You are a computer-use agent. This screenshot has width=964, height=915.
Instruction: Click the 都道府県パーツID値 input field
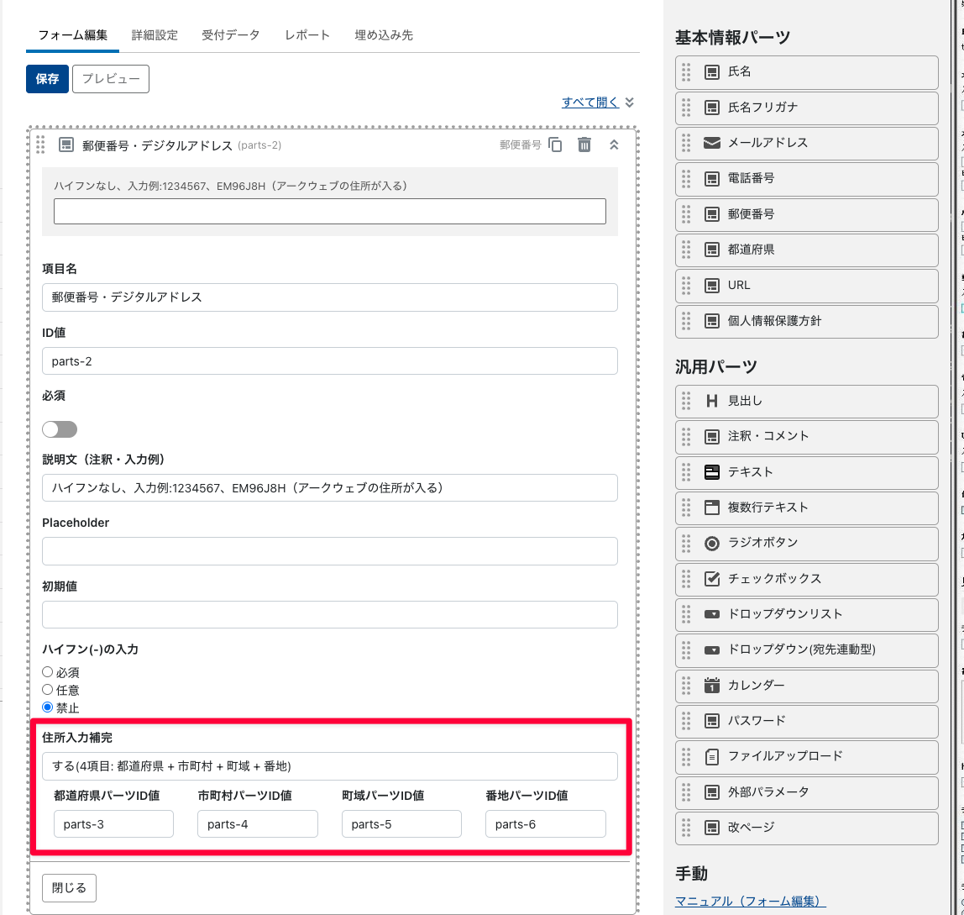pyautogui.click(x=113, y=824)
